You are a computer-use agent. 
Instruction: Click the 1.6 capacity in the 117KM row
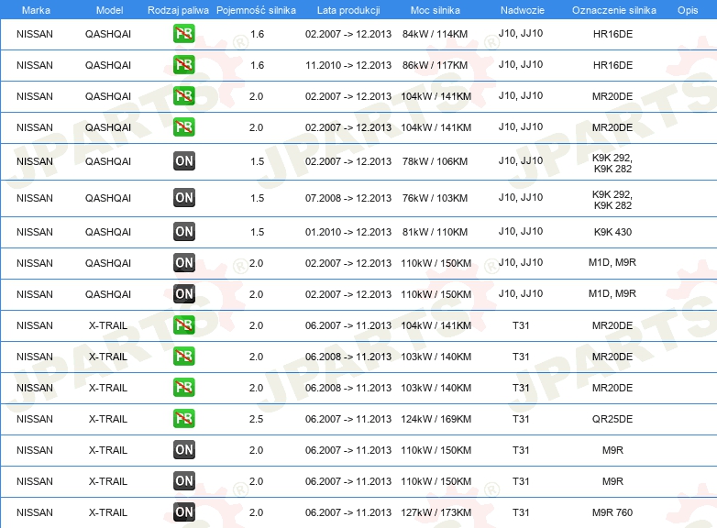point(257,65)
